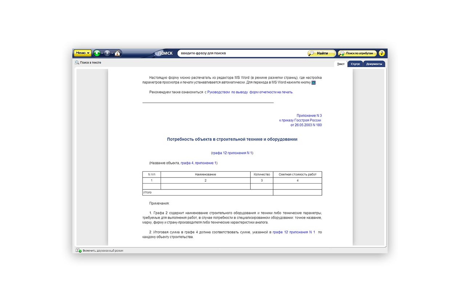Switch to the Текст tab
Viewport: 460px width, 283px height.
point(341,64)
